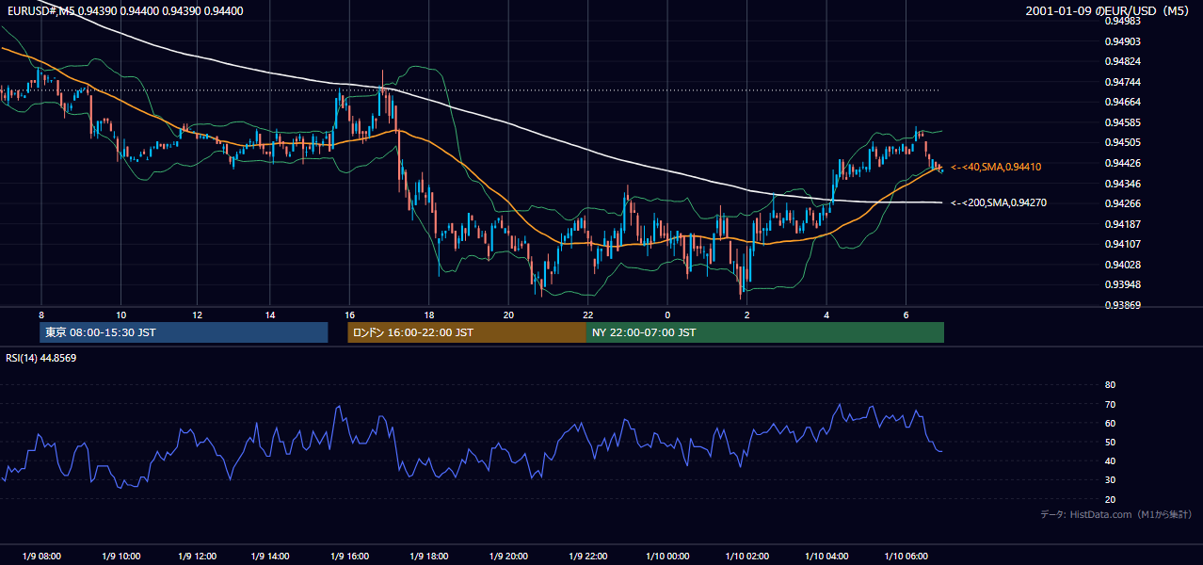Click price axis value 0.94266
The image size is (1203, 565).
[1122, 203]
